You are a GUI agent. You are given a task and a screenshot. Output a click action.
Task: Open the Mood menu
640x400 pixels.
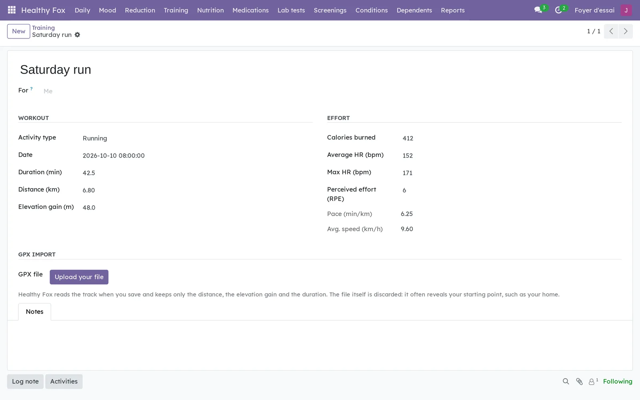coord(108,10)
